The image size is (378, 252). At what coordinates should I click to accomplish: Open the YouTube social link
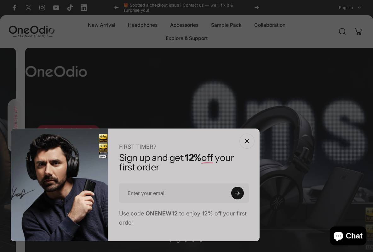pyautogui.click(x=56, y=8)
